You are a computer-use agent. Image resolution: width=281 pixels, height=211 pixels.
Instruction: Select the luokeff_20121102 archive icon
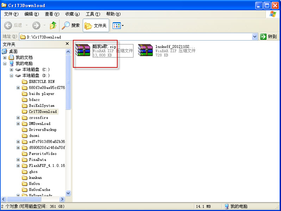[145, 50]
